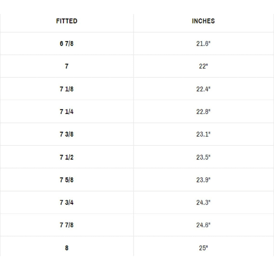Select the fitted size 7 cell
274x274 pixels.
(66, 66)
